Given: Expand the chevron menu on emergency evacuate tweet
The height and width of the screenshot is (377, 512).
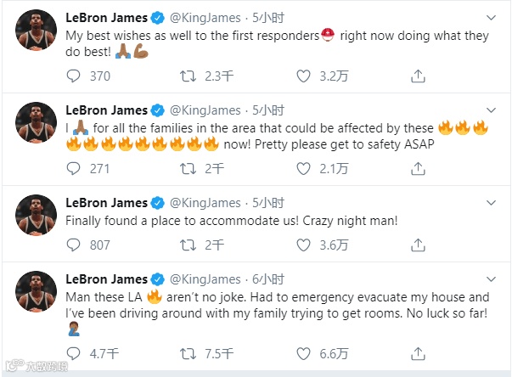Looking at the screenshot, I should click(x=490, y=279).
